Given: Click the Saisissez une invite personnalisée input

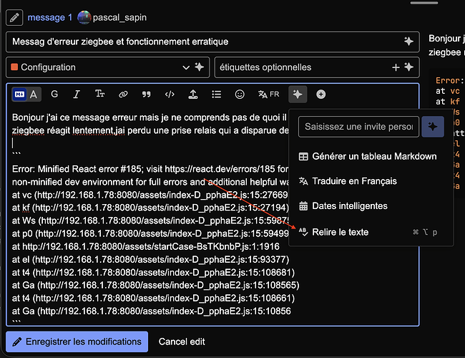Looking at the screenshot, I should [358, 127].
